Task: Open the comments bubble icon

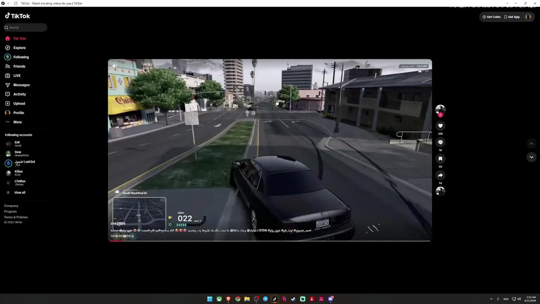Action: point(440,142)
